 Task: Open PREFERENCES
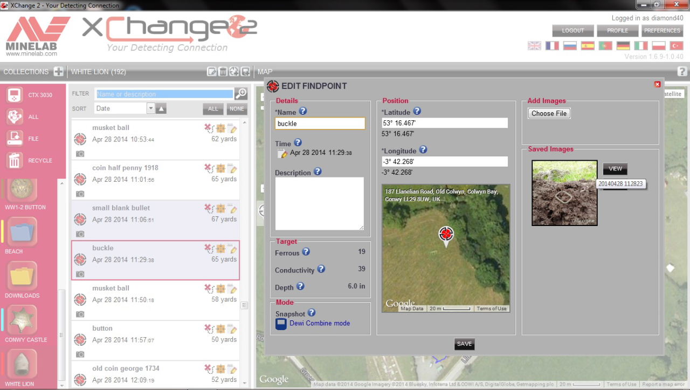(x=662, y=31)
